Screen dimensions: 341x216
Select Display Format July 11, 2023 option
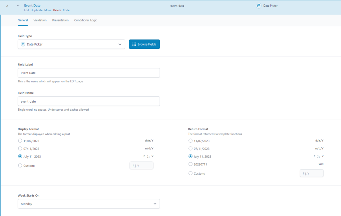[20, 156]
